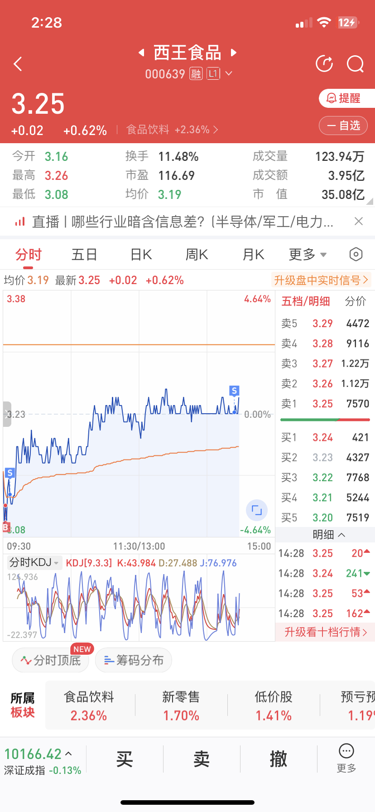Screen dimensions: 375x812
Task: Open 更多 menu with ellipsis icon
Action: click(x=346, y=759)
